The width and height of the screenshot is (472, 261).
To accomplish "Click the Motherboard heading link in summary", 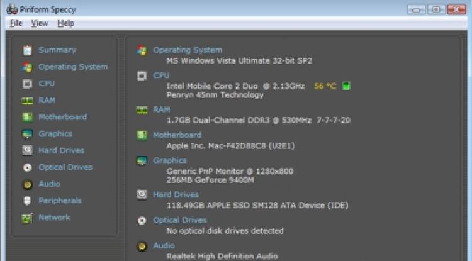I will pos(177,135).
